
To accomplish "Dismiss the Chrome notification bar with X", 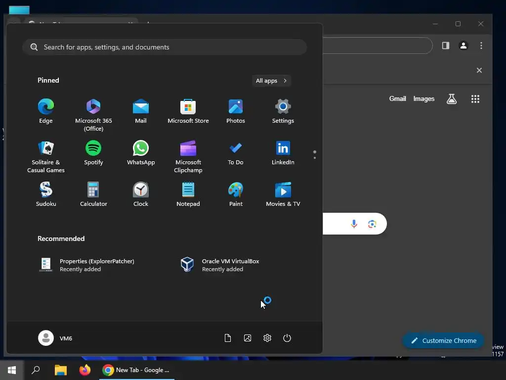I will coord(479,70).
